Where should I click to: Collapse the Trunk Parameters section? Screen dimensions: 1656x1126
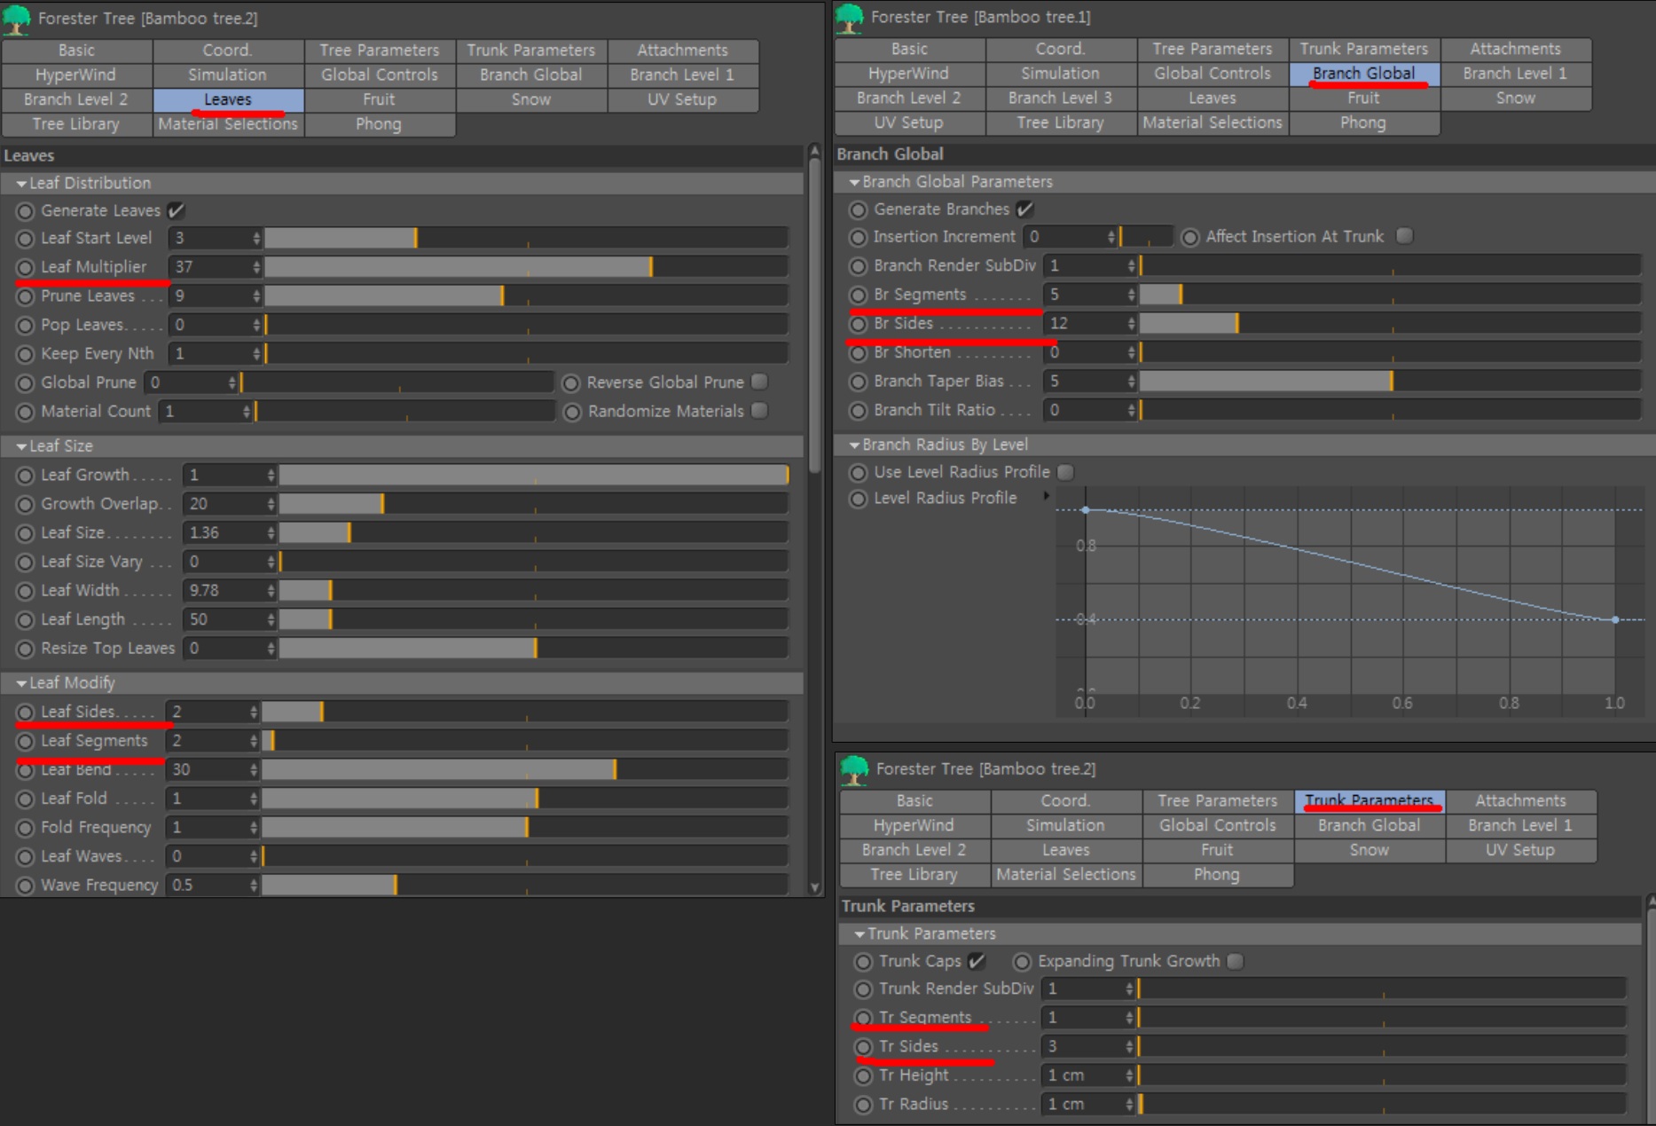(859, 934)
